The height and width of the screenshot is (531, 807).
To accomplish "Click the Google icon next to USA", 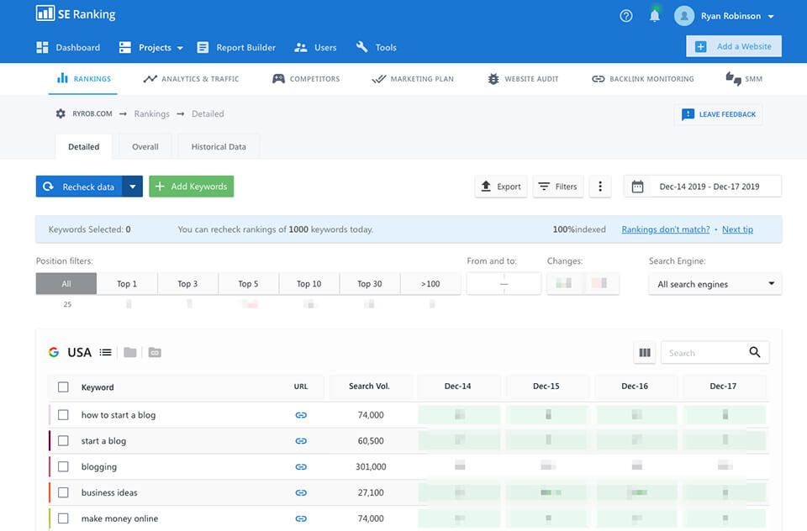I will click(54, 352).
